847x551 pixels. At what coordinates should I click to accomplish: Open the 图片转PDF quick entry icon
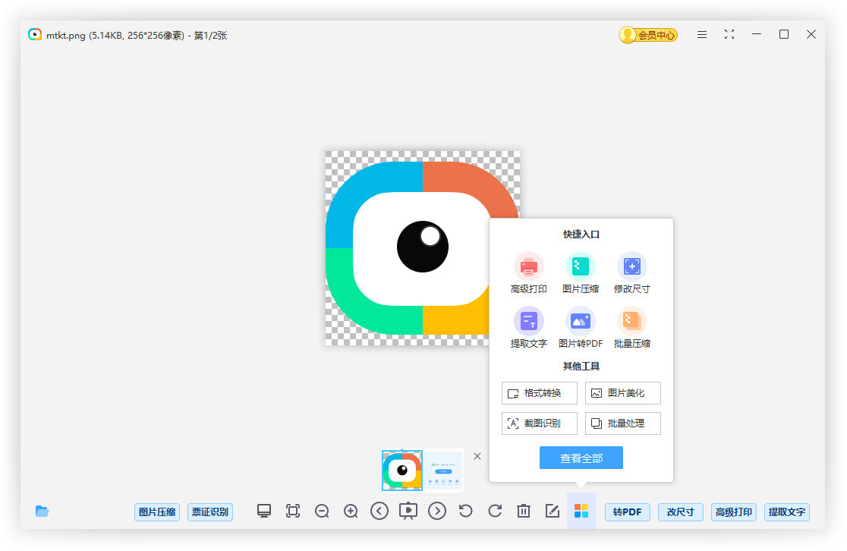580,321
